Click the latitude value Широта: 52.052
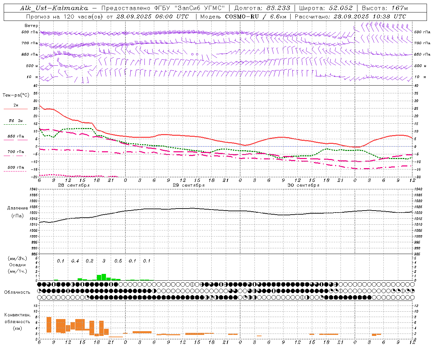432x345 pixels. coord(326,8)
